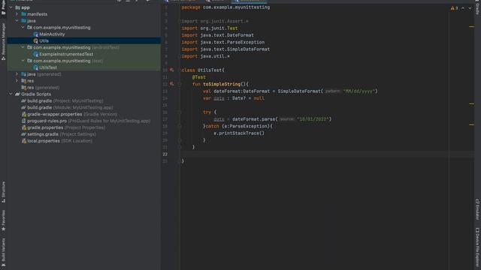Click the 'import org.junit.Test' line
The image size is (481, 270).
coord(210,28)
